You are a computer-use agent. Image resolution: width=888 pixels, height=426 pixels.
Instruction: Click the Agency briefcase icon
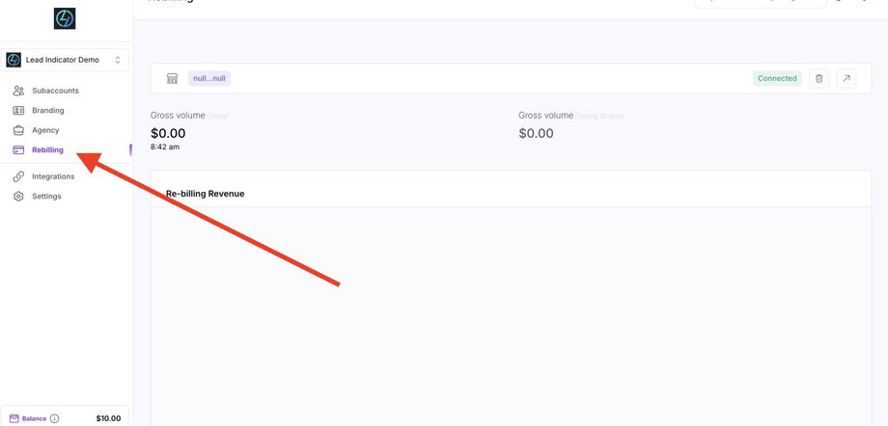18,130
